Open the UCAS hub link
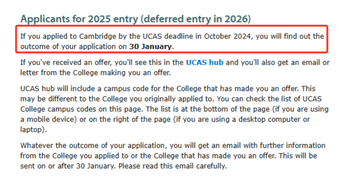Image resolution: width=345 pixels, height=191 pixels. (205, 63)
